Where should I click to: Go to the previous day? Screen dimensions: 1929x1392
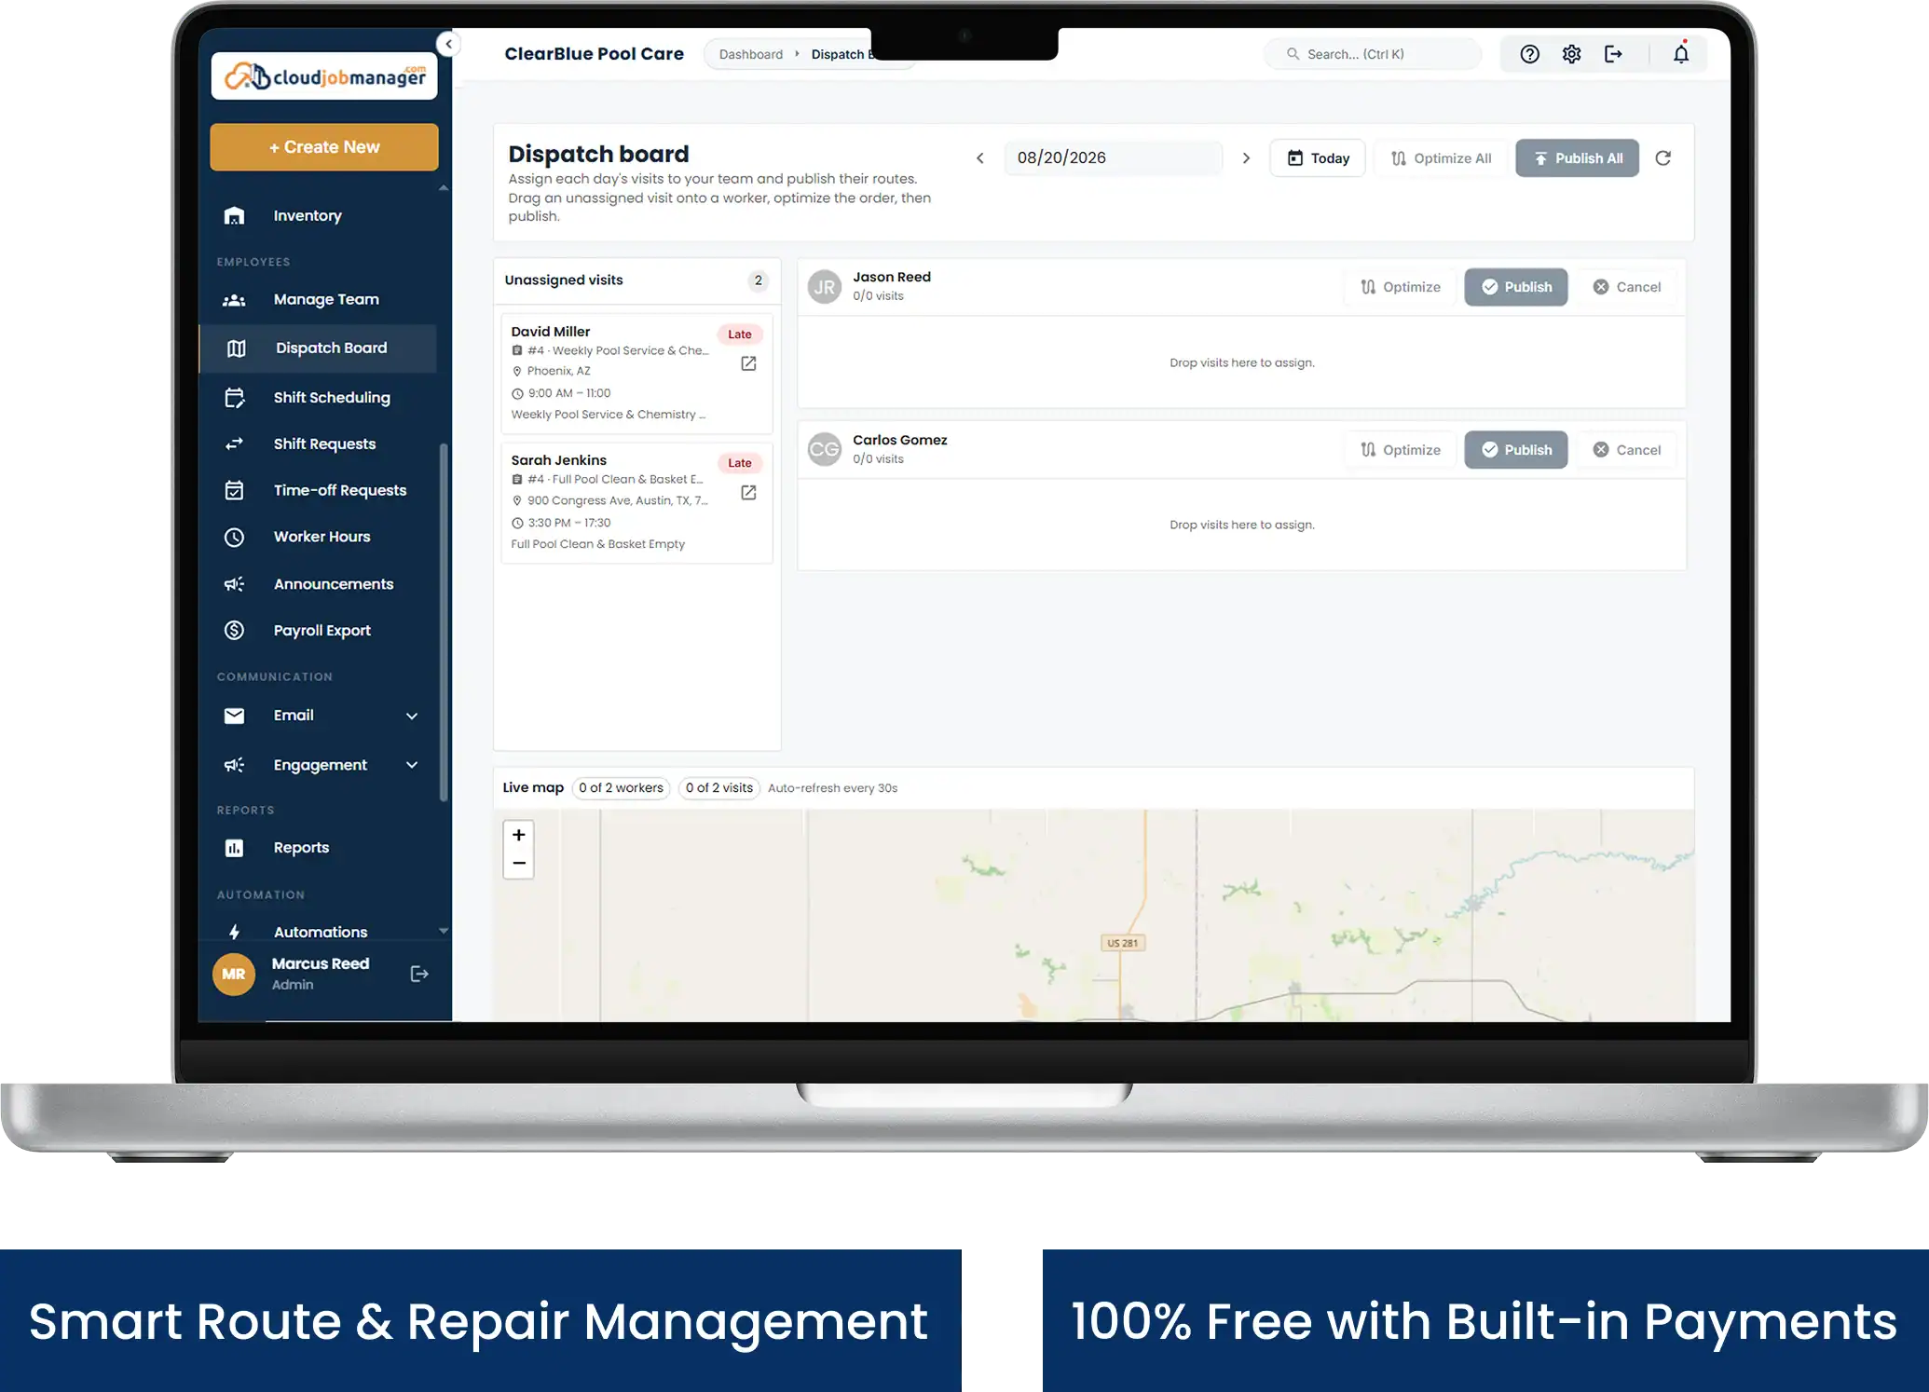tap(980, 158)
